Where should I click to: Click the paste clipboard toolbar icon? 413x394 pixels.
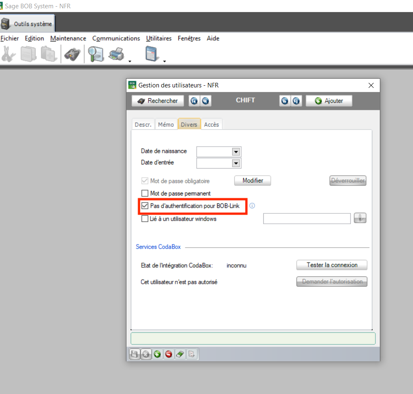pos(49,54)
